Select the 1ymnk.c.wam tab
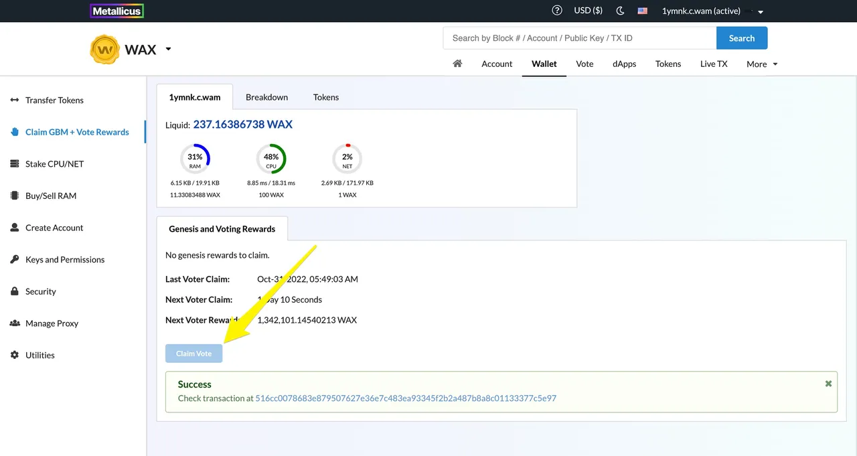The width and height of the screenshot is (857, 456). pyautogui.click(x=195, y=97)
